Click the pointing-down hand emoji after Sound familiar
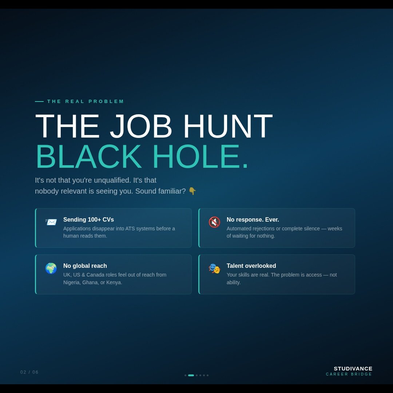Viewport: 393px width, 393px height. (192, 191)
